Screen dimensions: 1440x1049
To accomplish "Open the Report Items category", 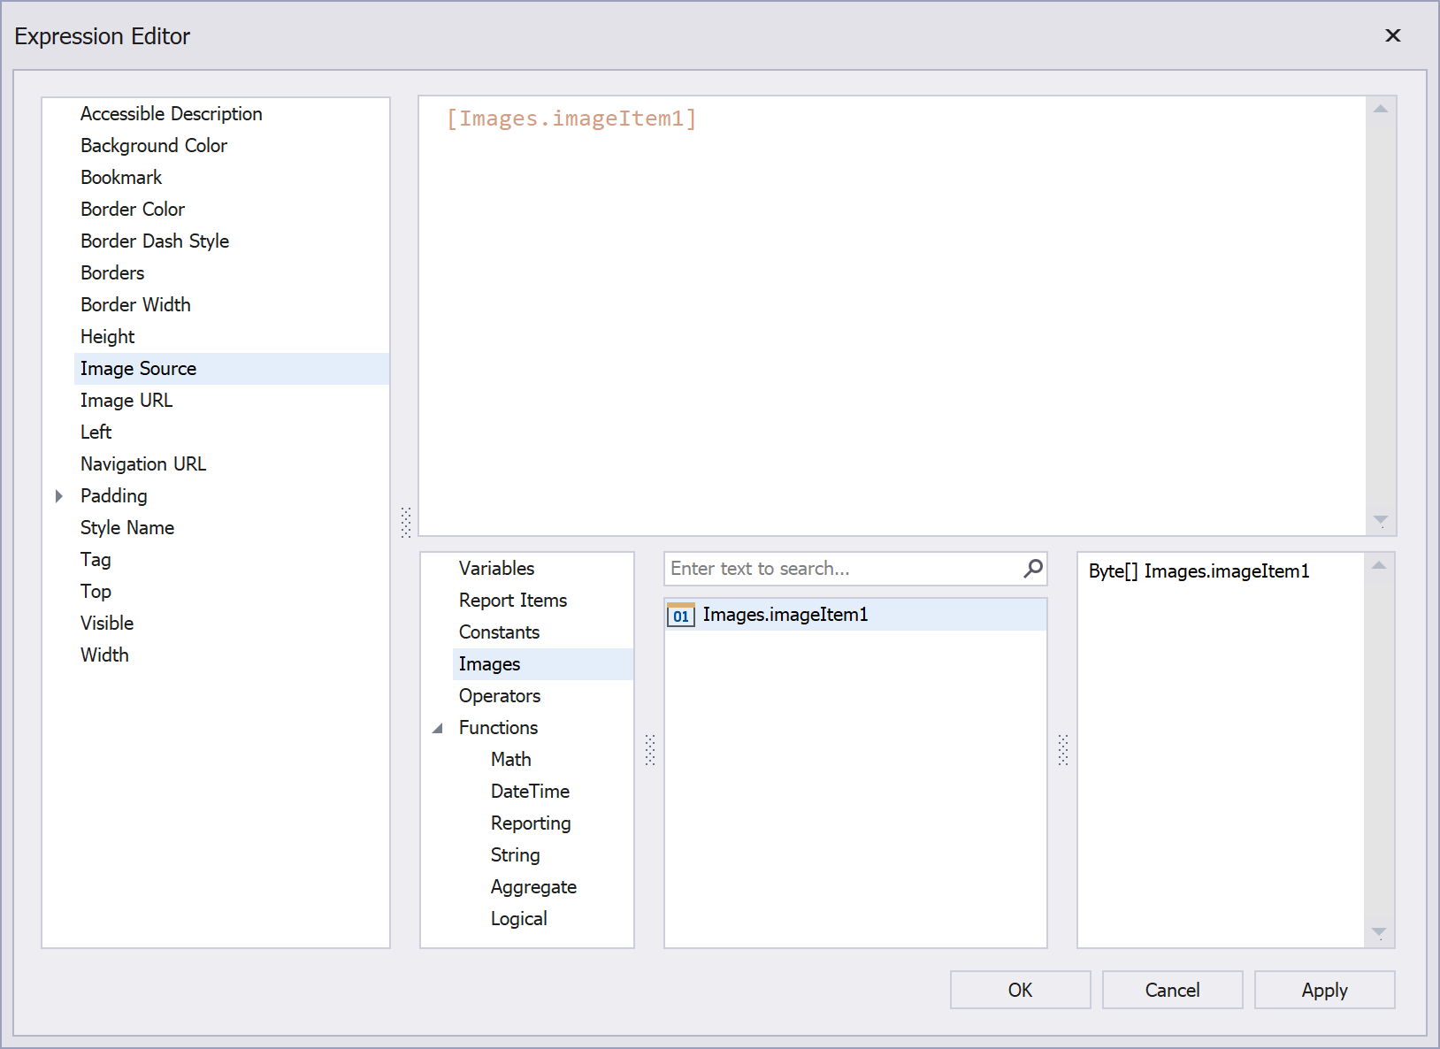I will [513, 601].
